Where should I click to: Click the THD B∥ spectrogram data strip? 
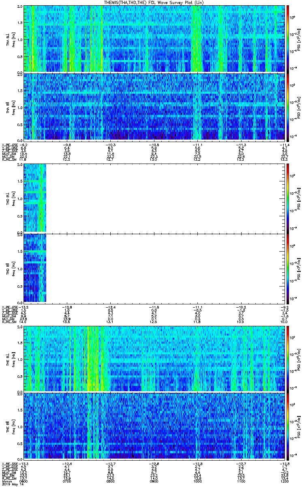click(35, 267)
